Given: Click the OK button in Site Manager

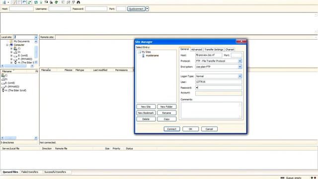Looking at the screenshot, I should point(190,129).
